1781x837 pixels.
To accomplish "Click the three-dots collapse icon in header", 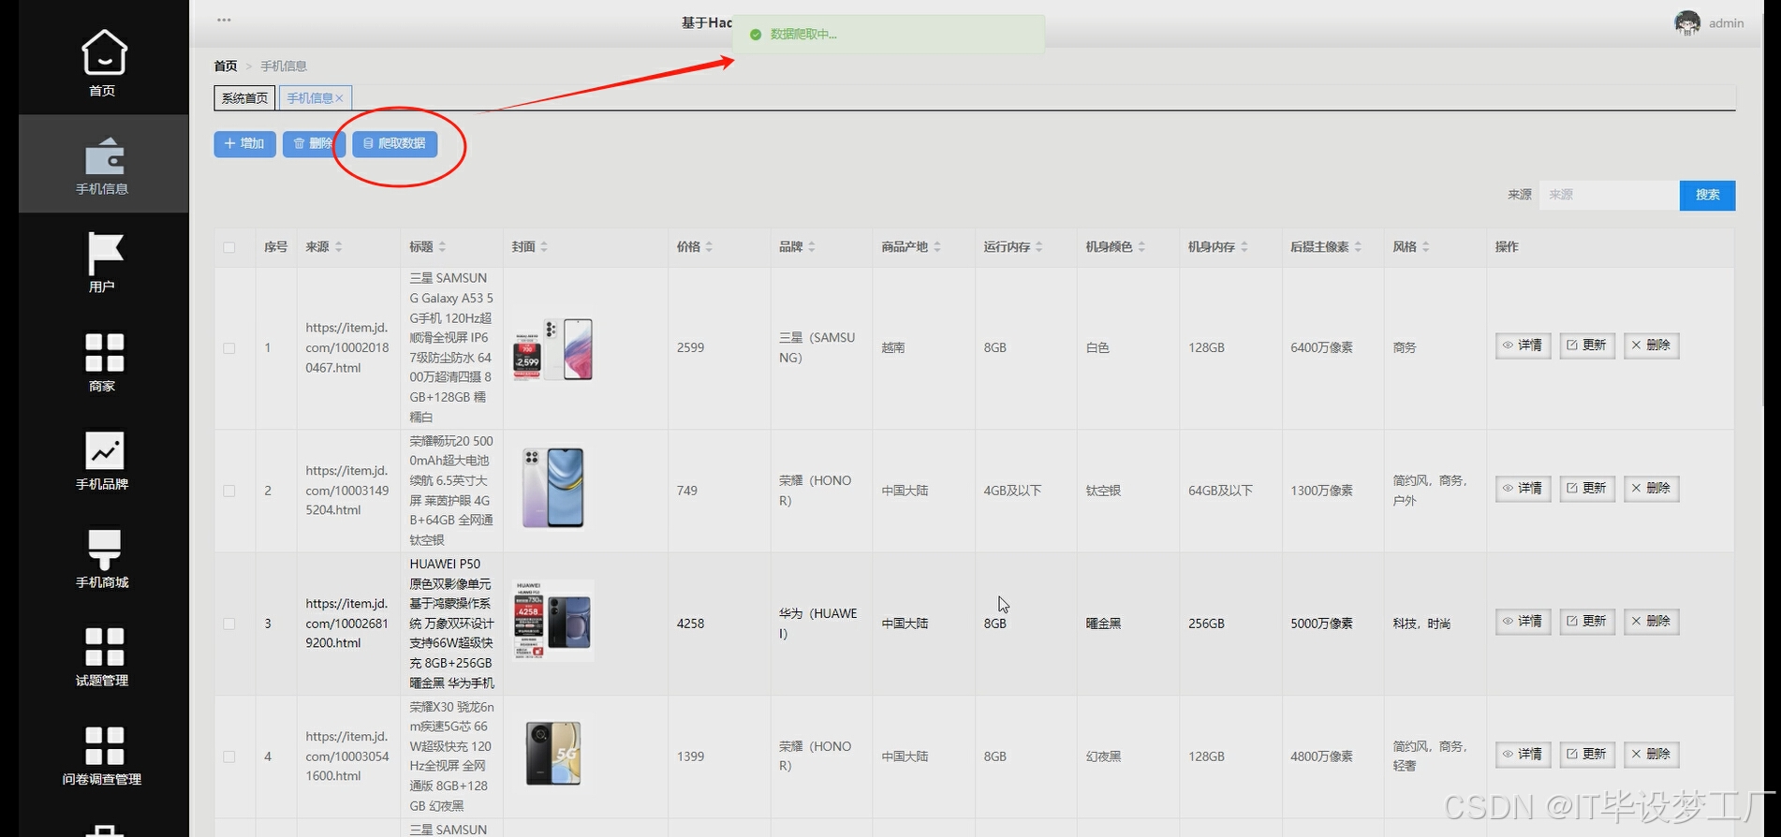I will click(224, 20).
